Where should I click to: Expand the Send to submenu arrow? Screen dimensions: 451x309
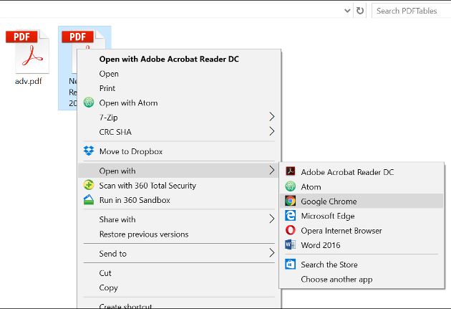click(x=272, y=253)
